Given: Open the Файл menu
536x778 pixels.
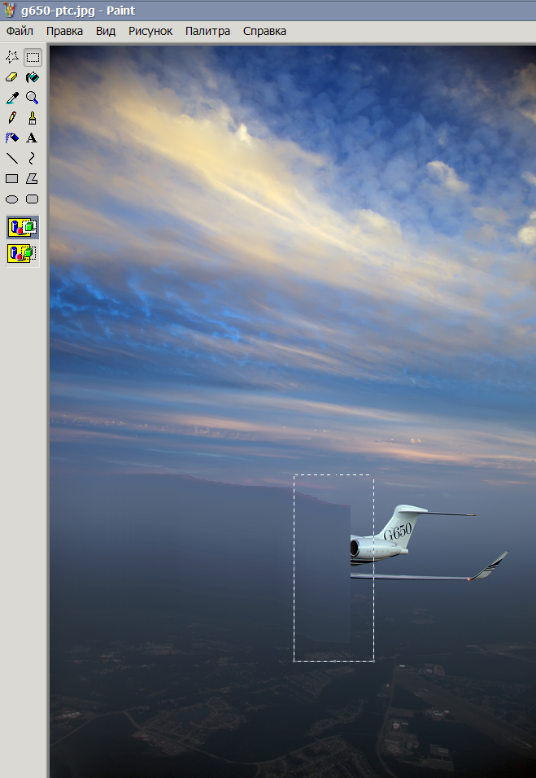Looking at the screenshot, I should (20, 31).
